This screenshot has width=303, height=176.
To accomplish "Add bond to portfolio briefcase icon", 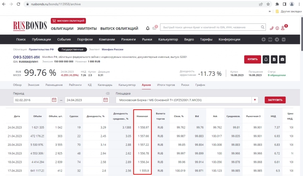I will coord(282,59).
